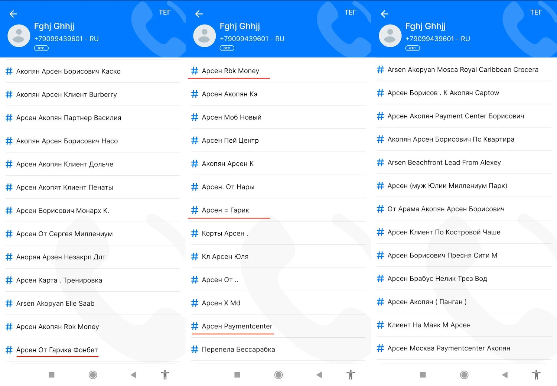Select the tag 'Арсен Акопян Клиент Дольче'
The image size is (557, 386).
(64, 164)
